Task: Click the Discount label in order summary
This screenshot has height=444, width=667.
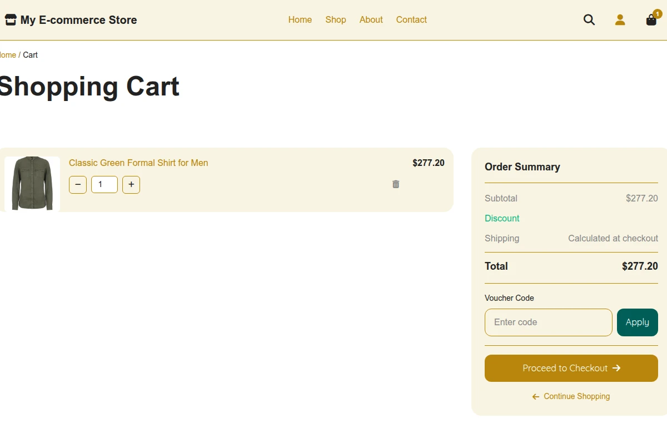Action: (502, 218)
